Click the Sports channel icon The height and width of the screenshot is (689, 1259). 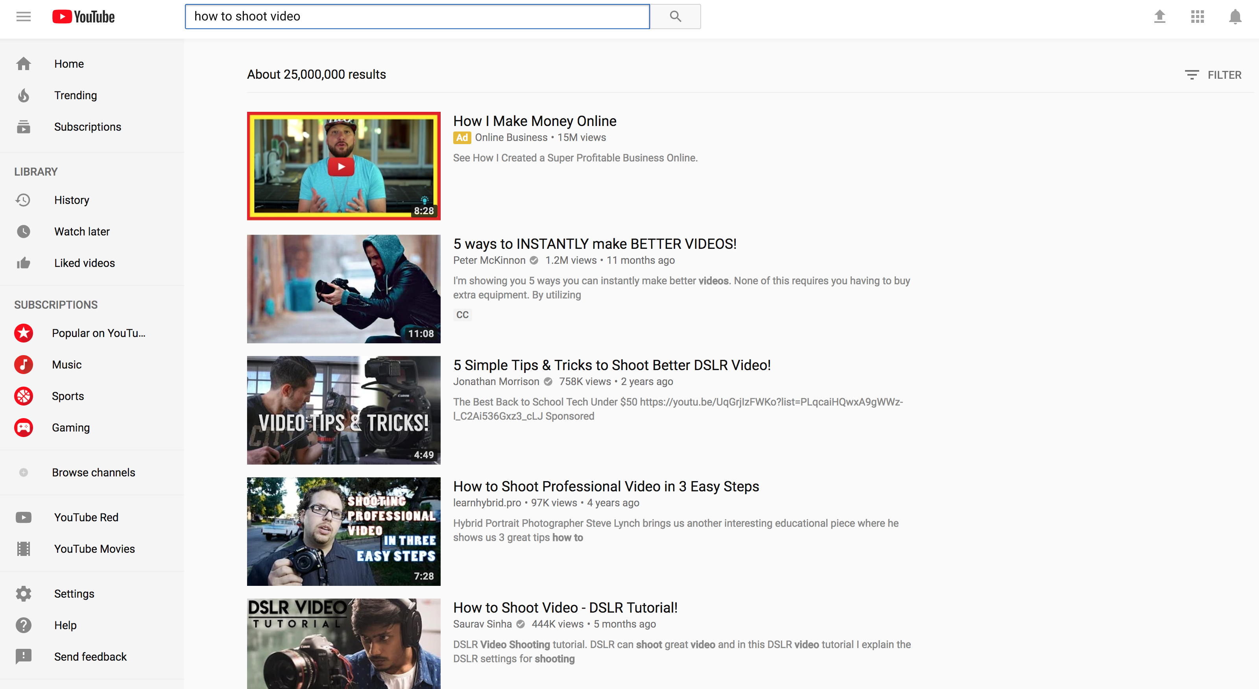pyautogui.click(x=24, y=396)
